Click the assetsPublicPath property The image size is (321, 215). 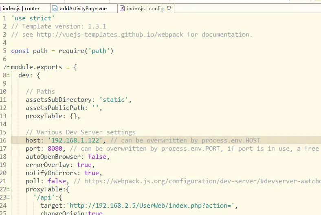click(x=55, y=108)
